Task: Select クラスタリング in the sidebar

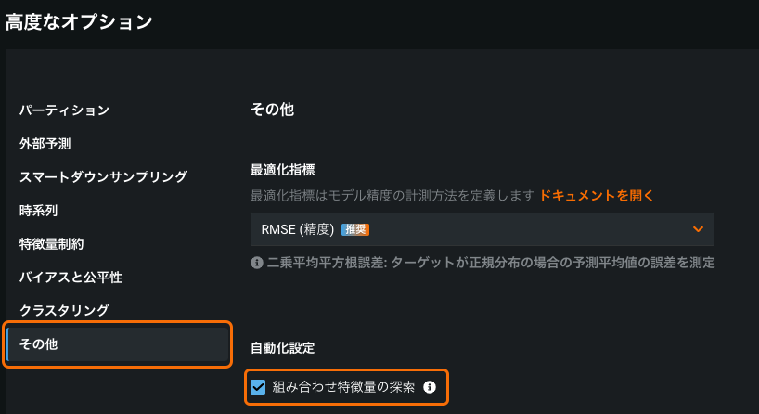Action: point(64,311)
